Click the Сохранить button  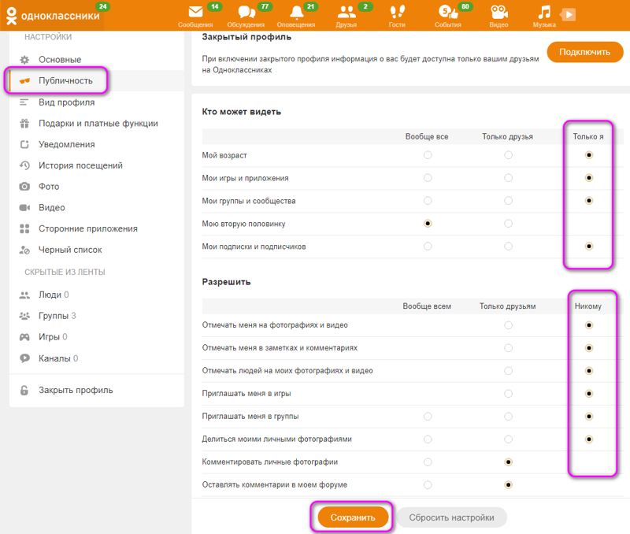[x=353, y=517]
